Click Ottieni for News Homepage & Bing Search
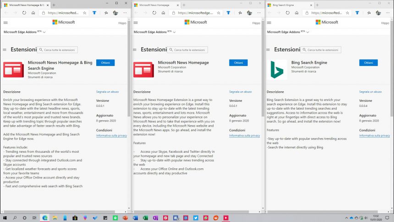The image size is (394, 222). click(105, 63)
